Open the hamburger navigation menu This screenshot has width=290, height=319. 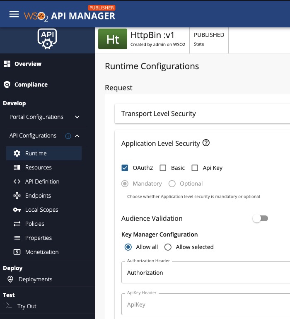[14, 14]
